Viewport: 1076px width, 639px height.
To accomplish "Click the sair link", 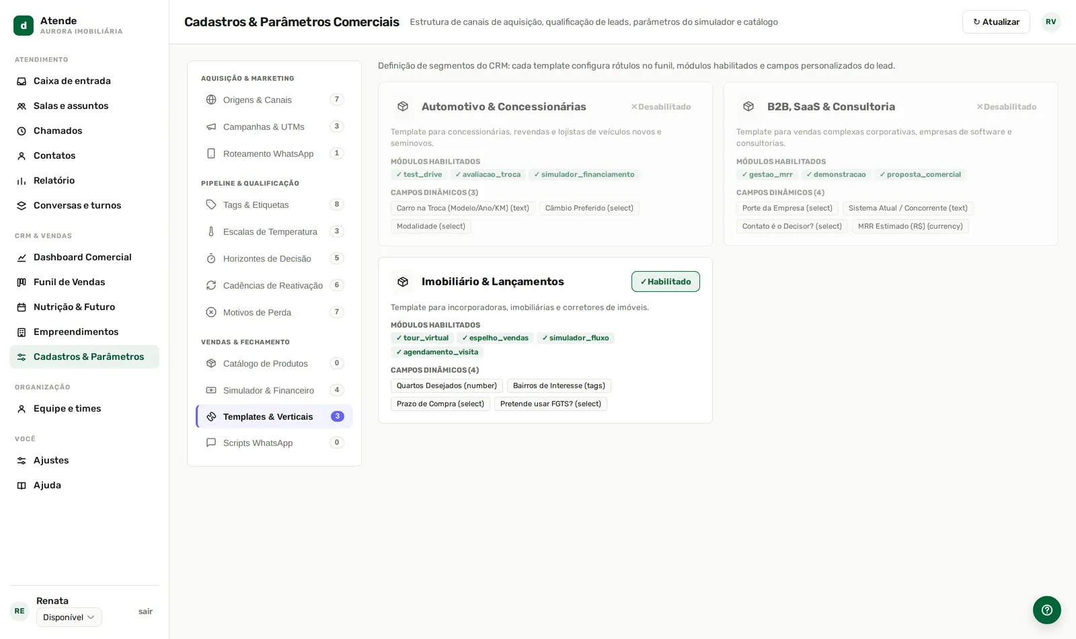I will click(145, 611).
